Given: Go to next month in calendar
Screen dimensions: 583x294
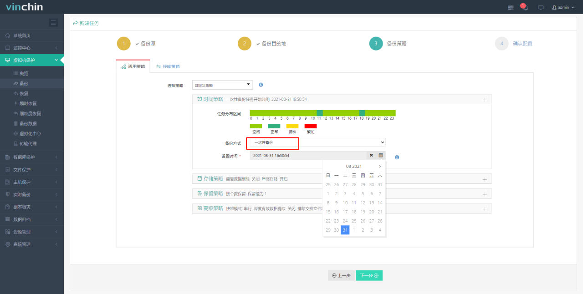Looking at the screenshot, I should pos(380,167).
